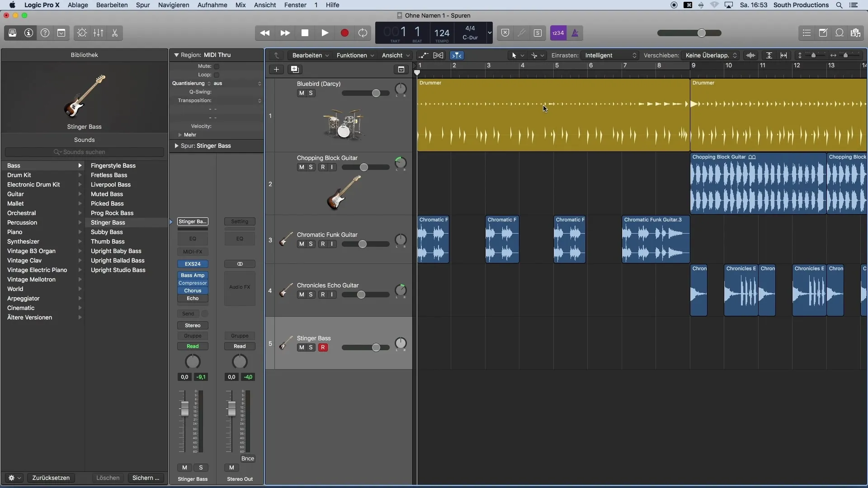This screenshot has width=868, height=488.
Task: Mute the Chopping Block Guitar track
Action: pyautogui.click(x=302, y=167)
